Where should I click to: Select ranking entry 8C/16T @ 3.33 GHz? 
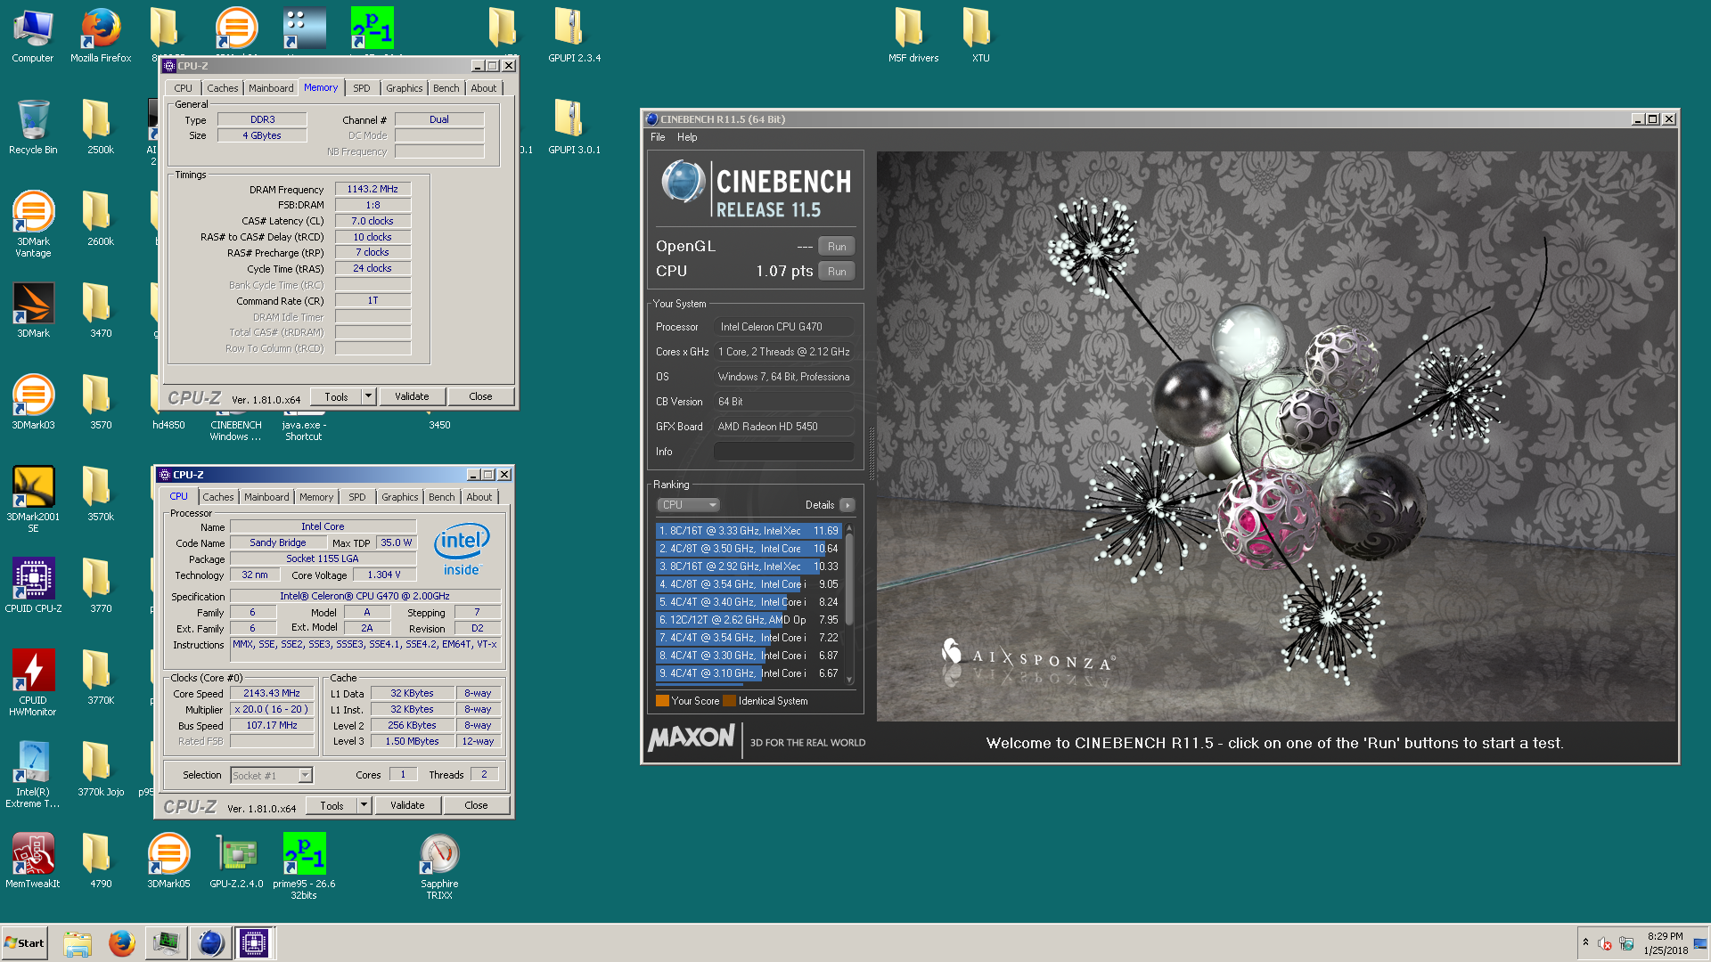(x=748, y=531)
